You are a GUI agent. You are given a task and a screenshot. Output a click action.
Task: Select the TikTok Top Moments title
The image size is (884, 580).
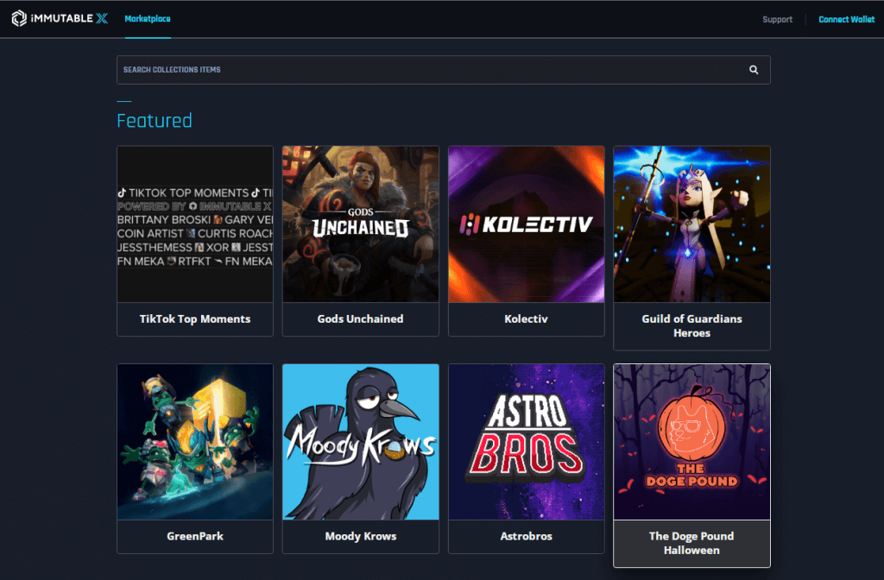click(195, 319)
